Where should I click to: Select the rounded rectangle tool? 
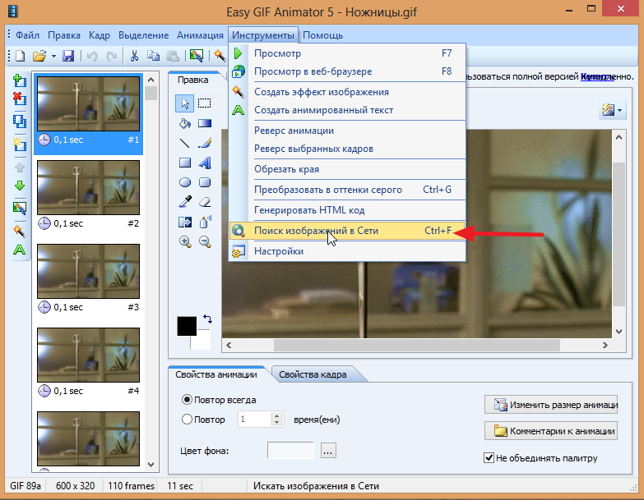[x=205, y=182]
